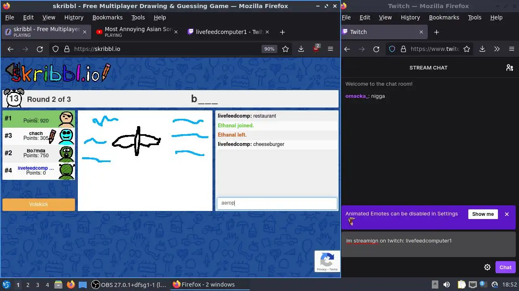Click the Show me button
This screenshot has height=291, width=519.
[483, 214]
